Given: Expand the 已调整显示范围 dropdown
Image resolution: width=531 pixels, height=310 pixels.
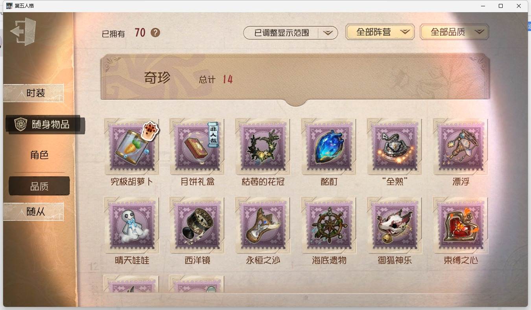Looking at the screenshot, I should click(x=291, y=33).
